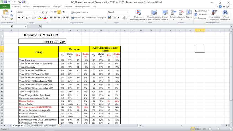Toggle bold formatting (Ж)
The height and width of the screenshot is (131, 233).
pyautogui.click(x=19, y=18)
